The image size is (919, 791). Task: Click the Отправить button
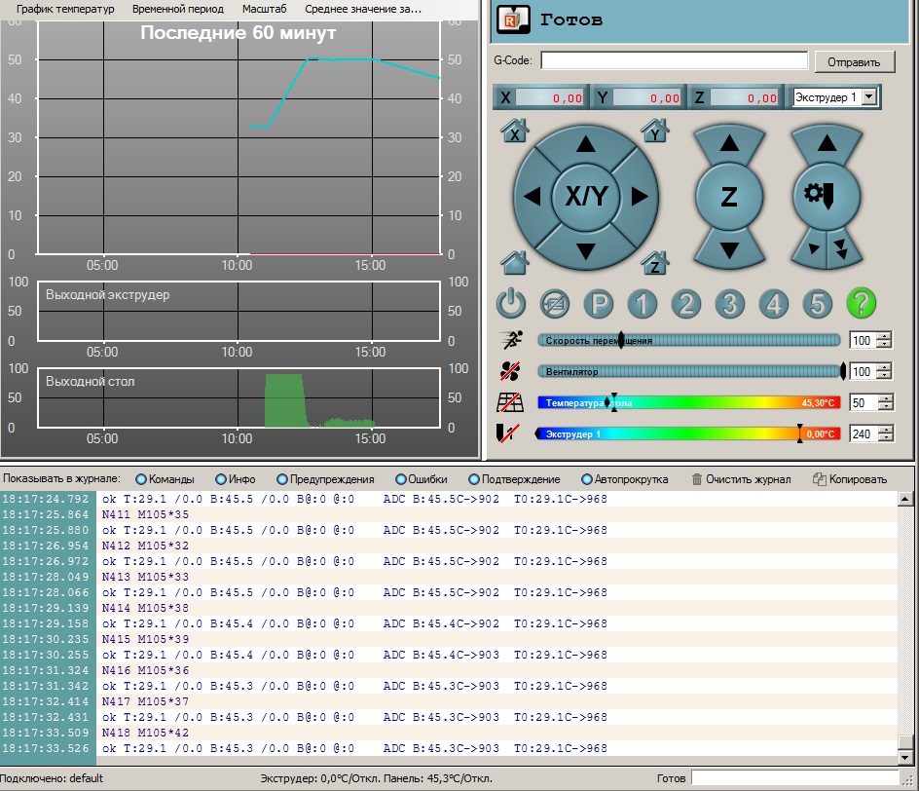point(854,61)
